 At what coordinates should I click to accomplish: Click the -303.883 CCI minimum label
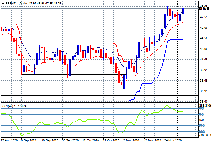pyautogui.click(x=205, y=135)
